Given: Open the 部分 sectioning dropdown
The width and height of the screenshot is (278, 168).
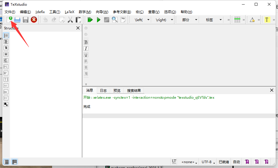Looking at the screenshot, I should (x=196, y=20).
